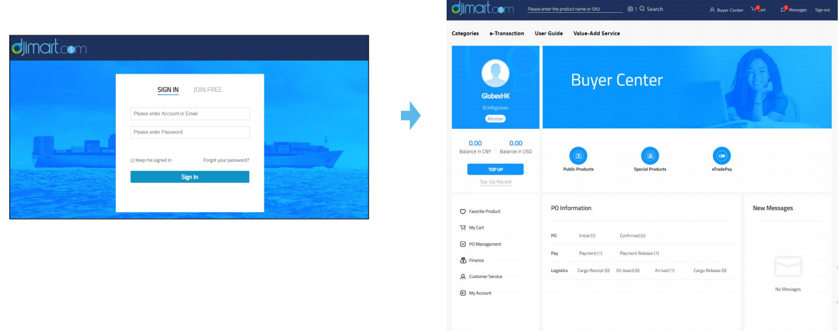Open the shopping cart icon in the header
The width and height of the screenshot is (839, 331).
[755, 9]
